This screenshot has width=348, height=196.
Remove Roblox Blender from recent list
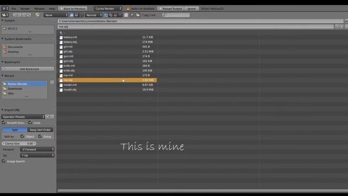pyautogui.click(x=52, y=82)
